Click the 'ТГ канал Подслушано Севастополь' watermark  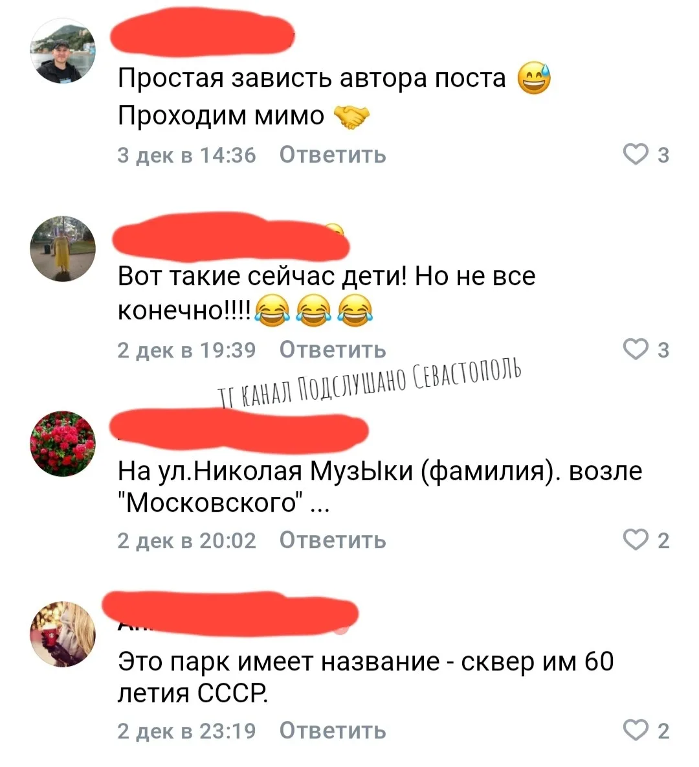tap(370, 385)
